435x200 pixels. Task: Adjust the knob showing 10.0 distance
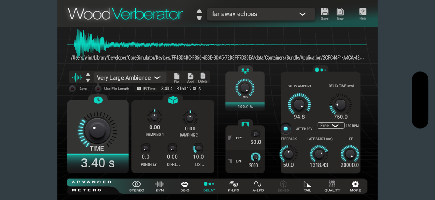(198, 148)
